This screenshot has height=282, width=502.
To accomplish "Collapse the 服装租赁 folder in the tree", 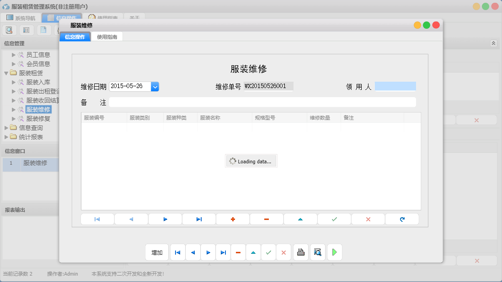I will 5,73.
